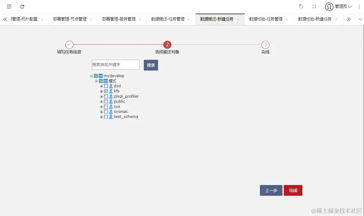This screenshot has height=216, width=364.
Task: Click the plsql_profiler user icon
Action: click(111, 96)
